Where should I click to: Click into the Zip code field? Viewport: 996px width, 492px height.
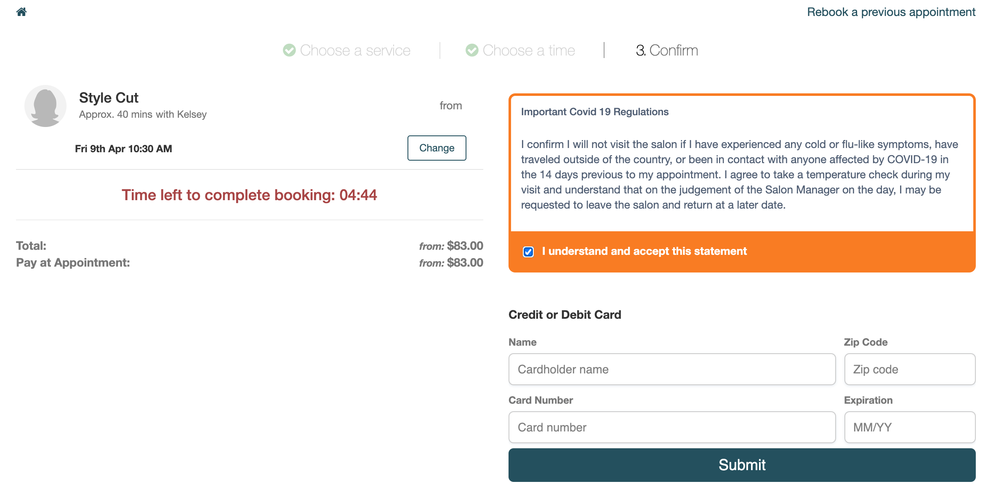(910, 369)
